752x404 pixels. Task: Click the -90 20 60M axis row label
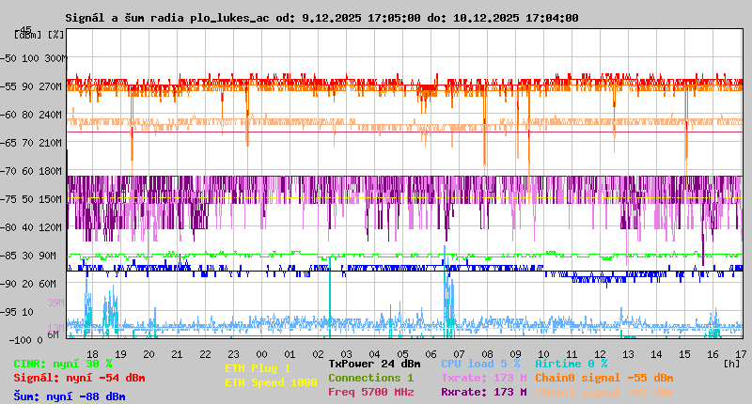(28, 284)
